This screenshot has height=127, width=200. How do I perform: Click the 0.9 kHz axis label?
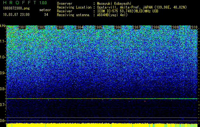(x=3, y=73)
